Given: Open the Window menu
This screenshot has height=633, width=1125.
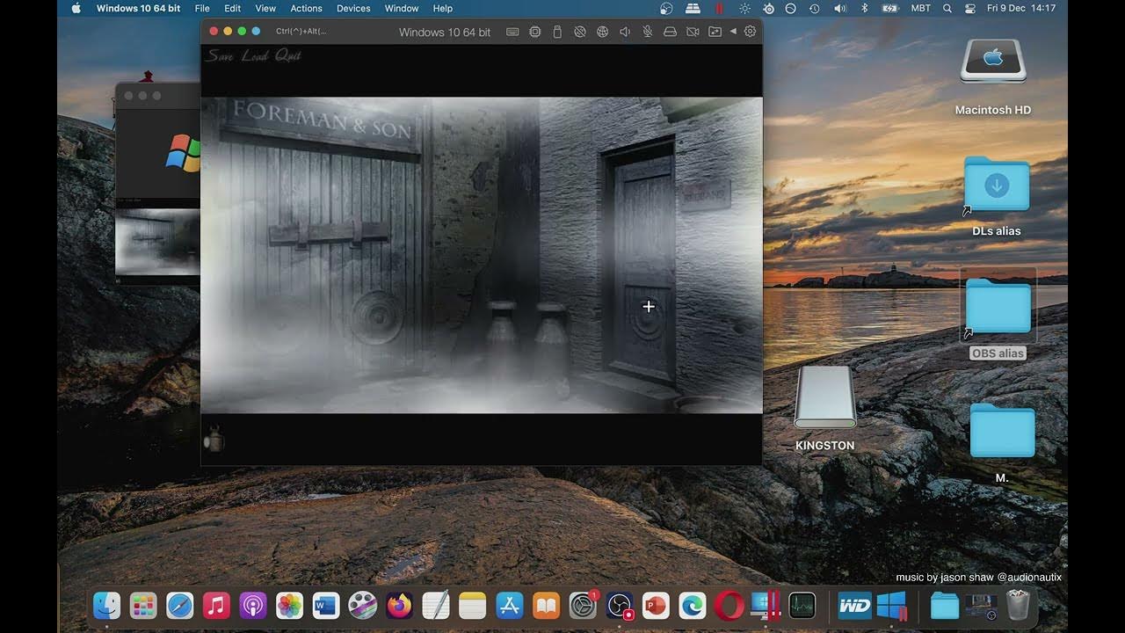Looking at the screenshot, I should tap(402, 8).
